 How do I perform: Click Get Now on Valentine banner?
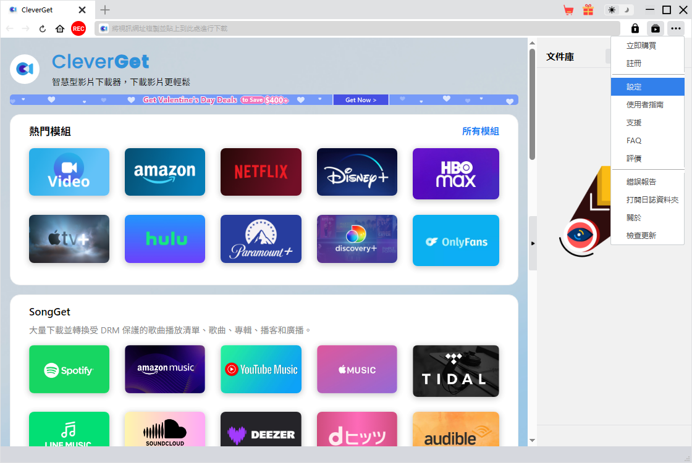pos(361,100)
